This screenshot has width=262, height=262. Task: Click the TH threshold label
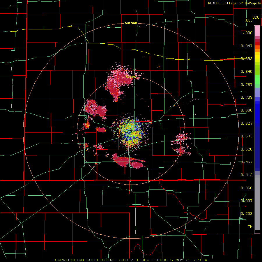pyautogui.click(x=250, y=227)
